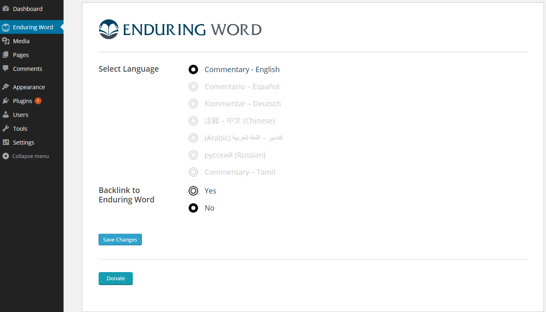Viewport: 546px width, 312px height.
Task: Click the Tools wrench icon
Action: tap(6, 129)
